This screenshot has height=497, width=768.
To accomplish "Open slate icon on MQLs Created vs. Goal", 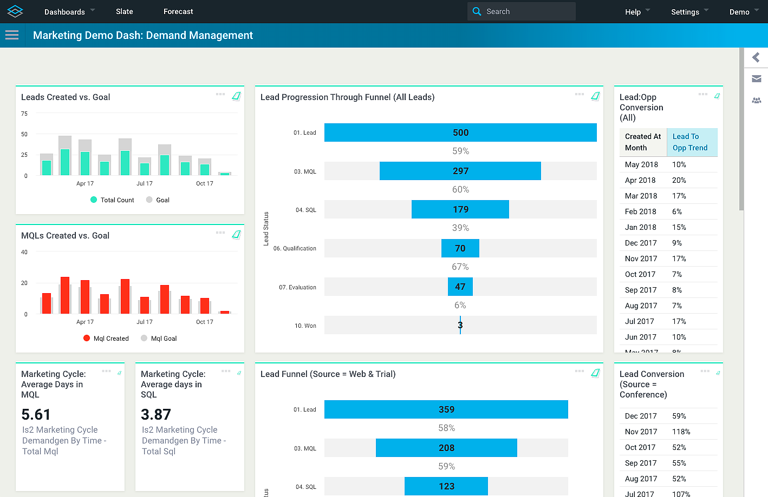I will (236, 235).
